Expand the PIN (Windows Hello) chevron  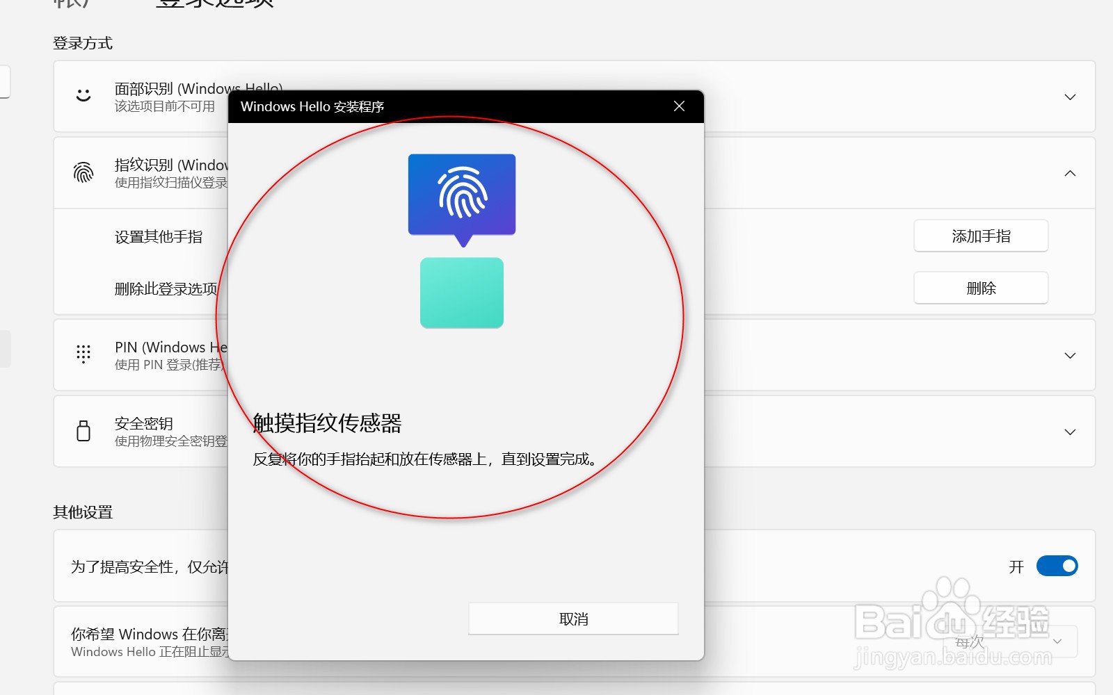pyautogui.click(x=1071, y=355)
